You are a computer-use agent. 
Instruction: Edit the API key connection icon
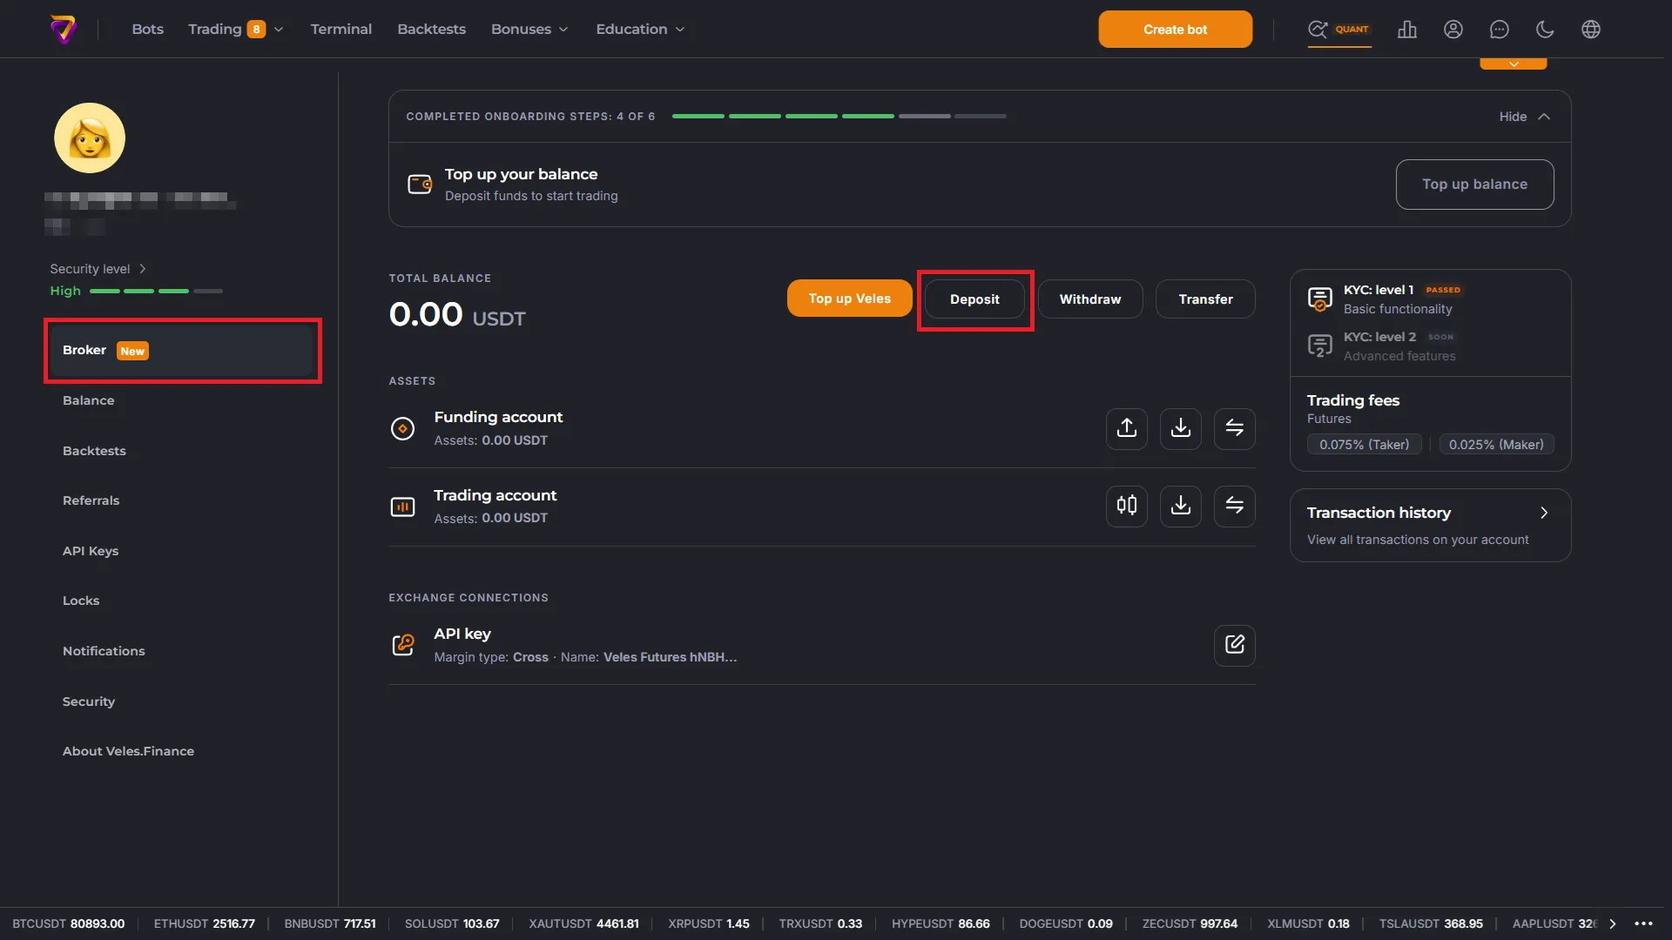1235,645
